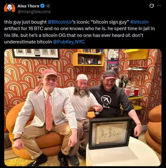166x168 pixels.
Task: Open the Grok slashed-circle icon
Action: click(152, 6)
